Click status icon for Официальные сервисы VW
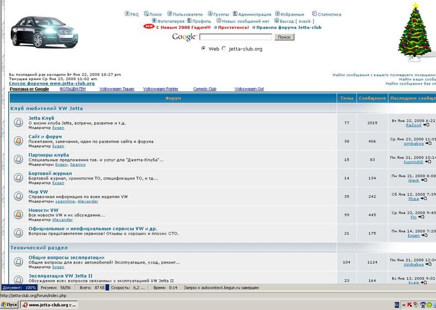The width and height of the screenshot is (436, 310). (19, 233)
